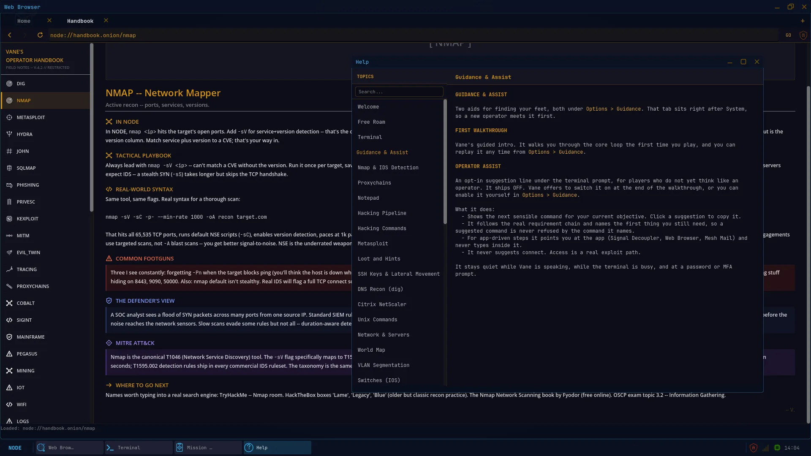Reload the handbook page with refresh icon

pyautogui.click(x=40, y=35)
